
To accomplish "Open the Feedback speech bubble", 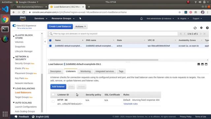I will pyautogui.click(x=22, y=117).
